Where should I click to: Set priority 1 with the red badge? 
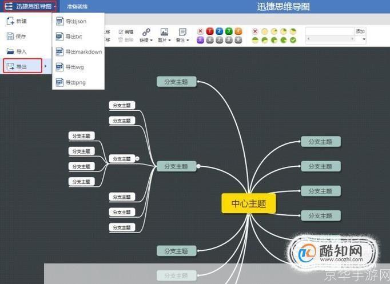(x=210, y=31)
